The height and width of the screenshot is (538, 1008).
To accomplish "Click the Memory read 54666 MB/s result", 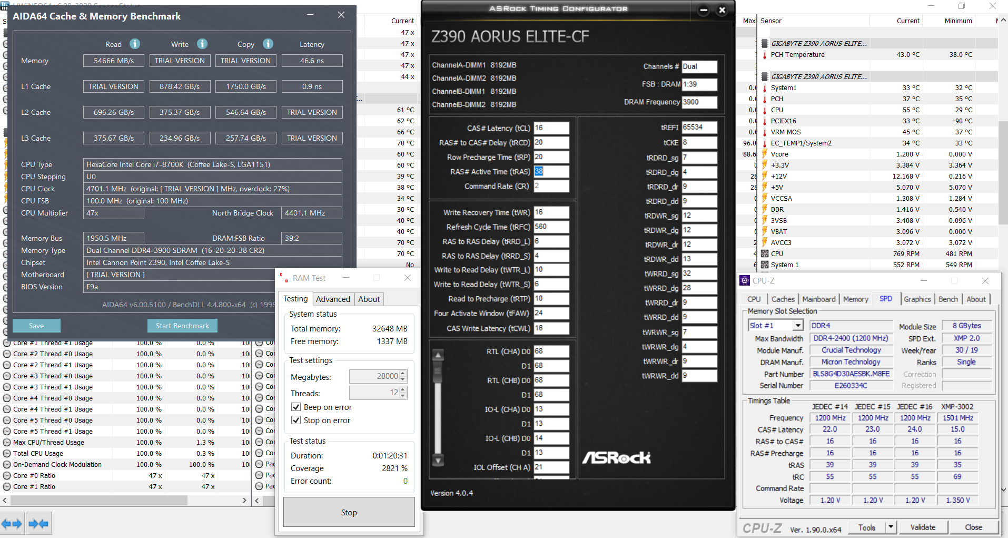I will coord(114,61).
